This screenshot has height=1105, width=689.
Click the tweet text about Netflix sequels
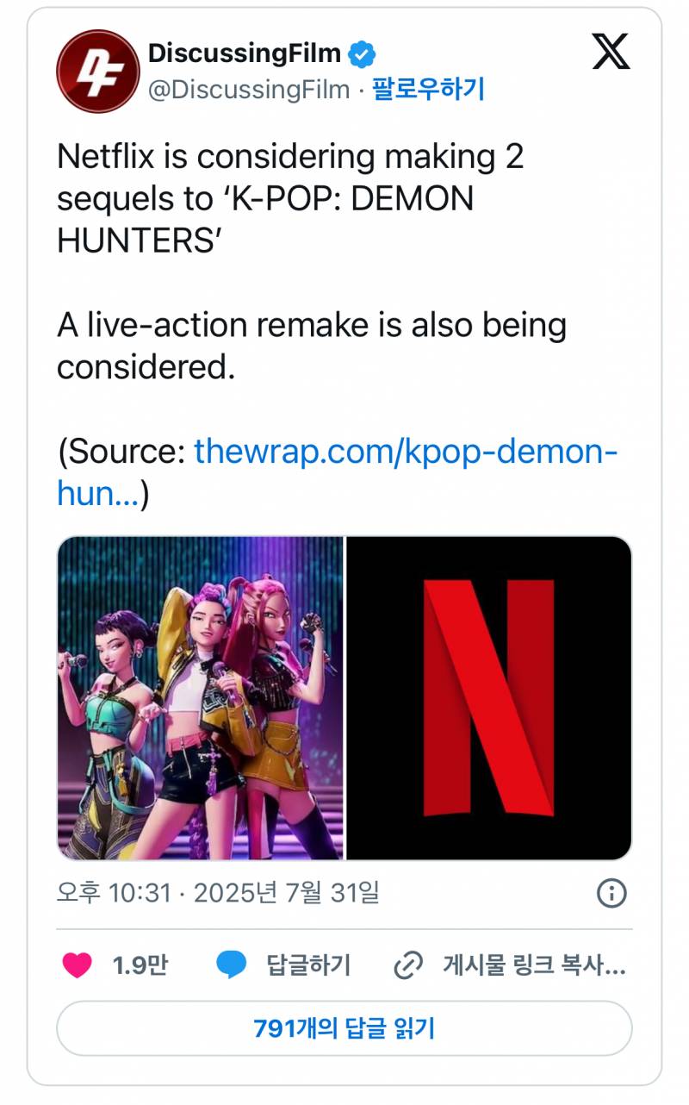tap(290, 199)
